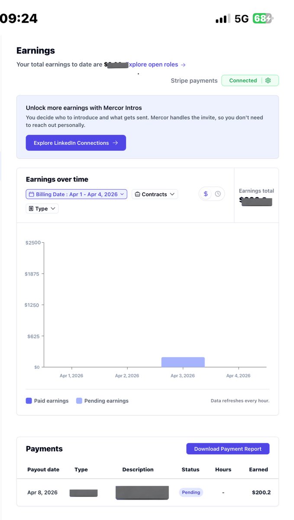Open the Billing Date range dropdown

coord(76,194)
